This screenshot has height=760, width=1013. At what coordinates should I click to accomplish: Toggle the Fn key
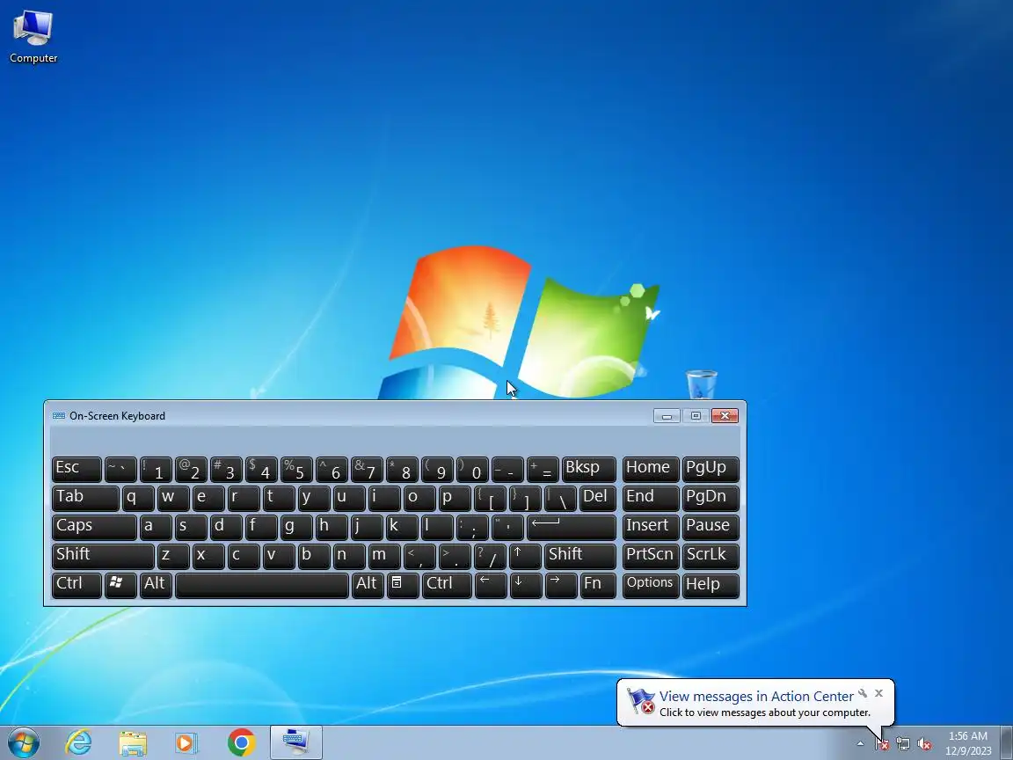[598, 585]
